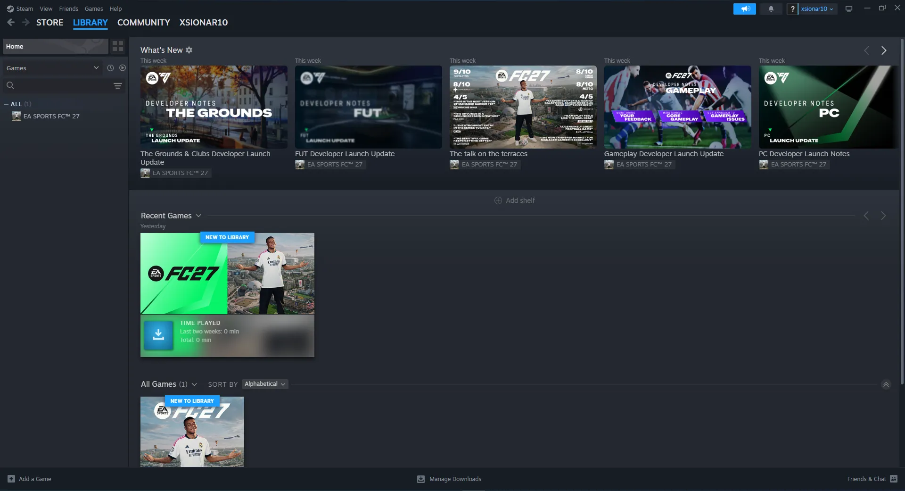Click download button for FC27

tap(158, 335)
